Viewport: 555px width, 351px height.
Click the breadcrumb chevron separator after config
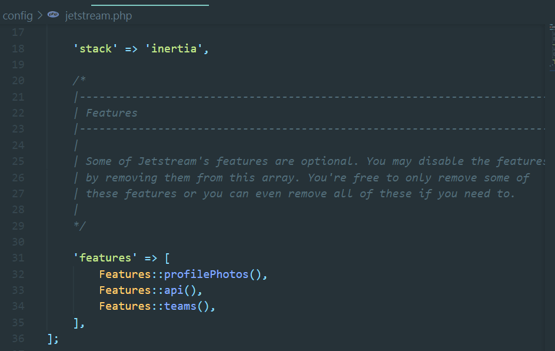point(40,15)
